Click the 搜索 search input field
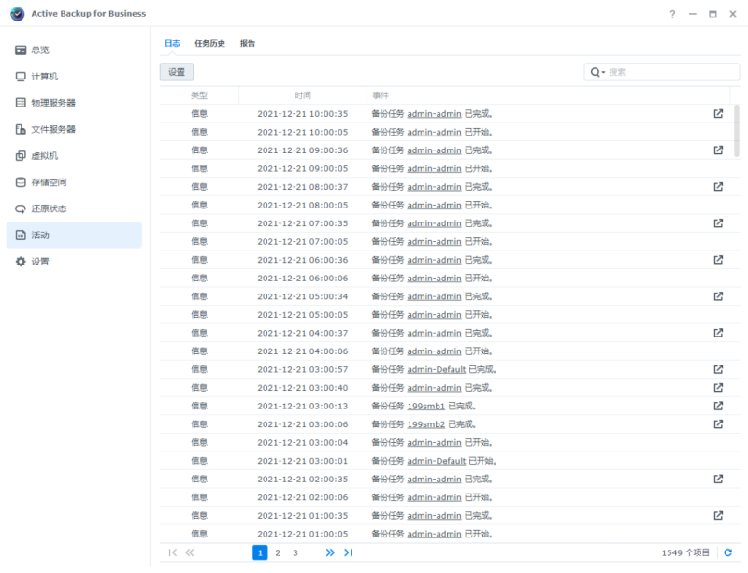This screenshot has width=748, height=573. pos(671,72)
